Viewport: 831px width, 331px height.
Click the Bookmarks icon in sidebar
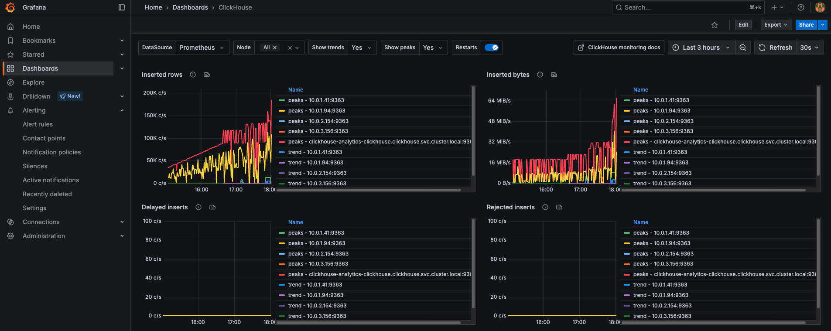point(10,41)
